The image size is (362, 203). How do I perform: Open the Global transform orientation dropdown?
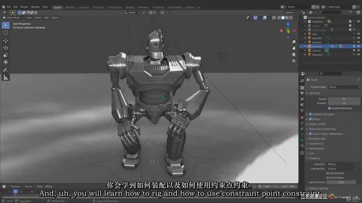pyautogui.click(x=132, y=12)
